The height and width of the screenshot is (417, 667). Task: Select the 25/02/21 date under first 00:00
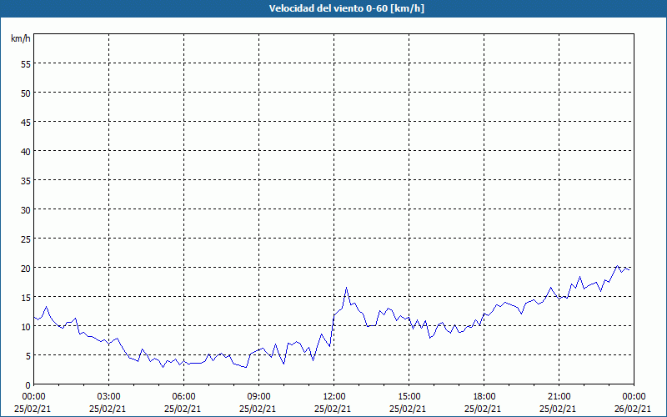33,409
